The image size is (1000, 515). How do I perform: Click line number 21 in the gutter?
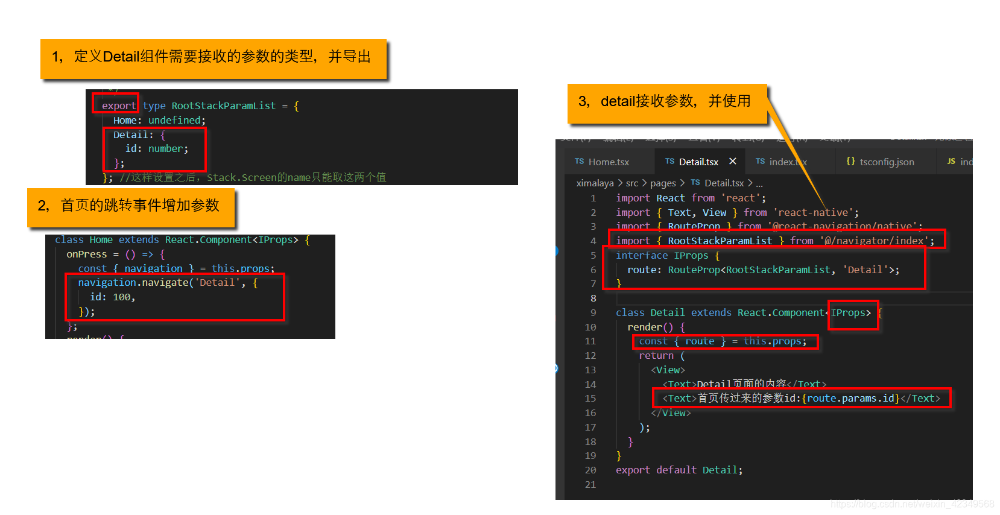tap(590, 484)
